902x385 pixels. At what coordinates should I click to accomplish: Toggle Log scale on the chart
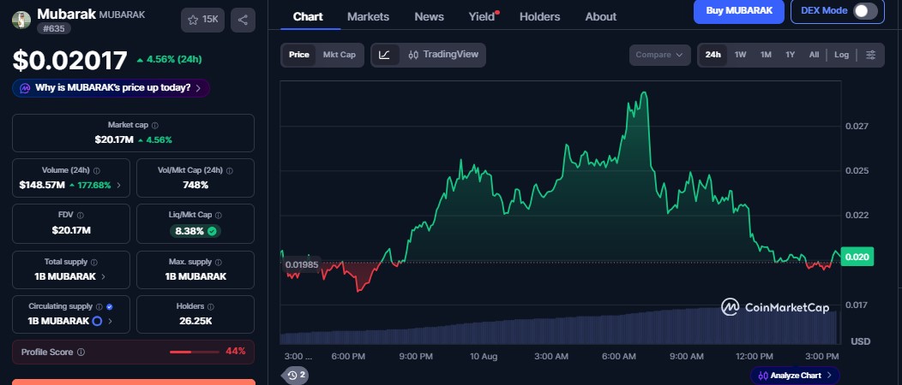tap(842, 55)
